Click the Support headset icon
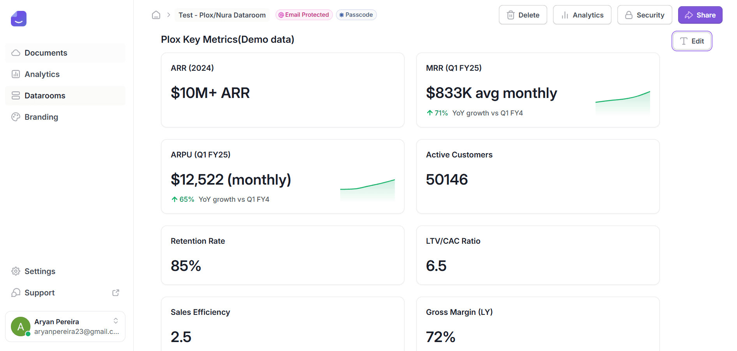 [x=16, y=293]
